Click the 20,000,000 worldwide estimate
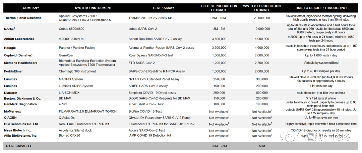 click(262, 18)
